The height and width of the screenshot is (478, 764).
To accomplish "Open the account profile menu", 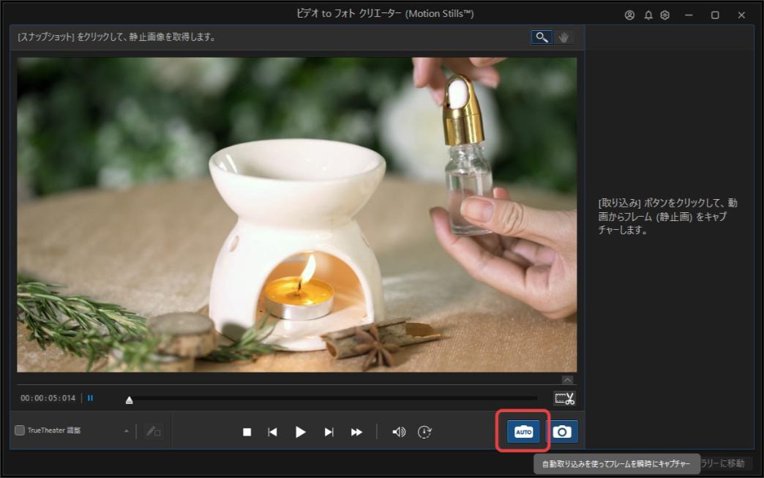I will click(x=629, y=14).
